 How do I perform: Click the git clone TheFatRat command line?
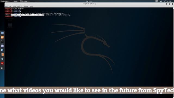[x=35, y=13]
